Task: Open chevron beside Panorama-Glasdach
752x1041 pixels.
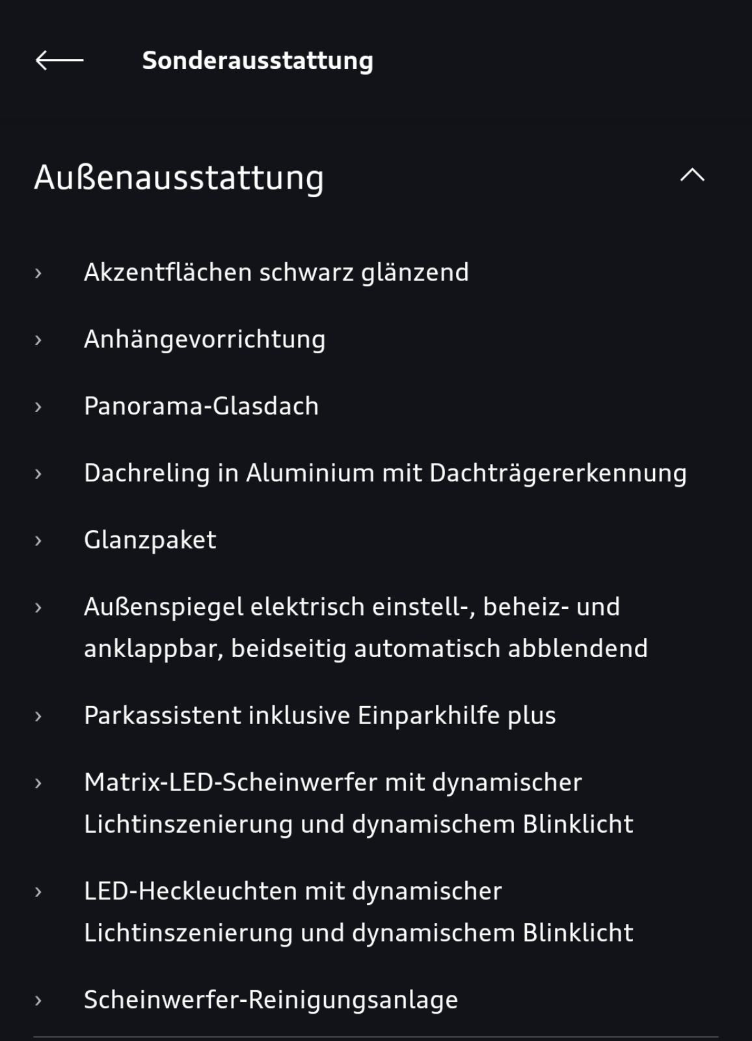Action: click(x=38, y=407)
